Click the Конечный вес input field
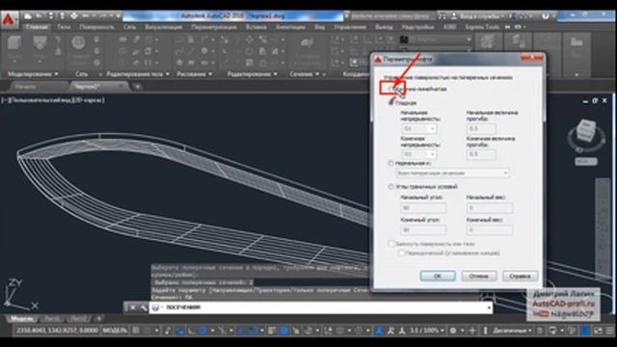 pos(490,229)
